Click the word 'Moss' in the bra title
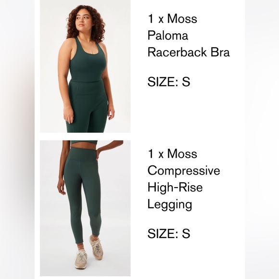The image size is (279, 279). (182, 18)
